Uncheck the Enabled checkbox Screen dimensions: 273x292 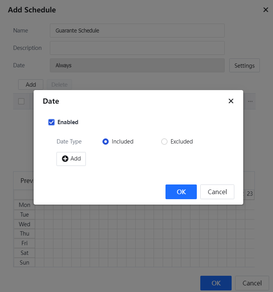[51, 122]
